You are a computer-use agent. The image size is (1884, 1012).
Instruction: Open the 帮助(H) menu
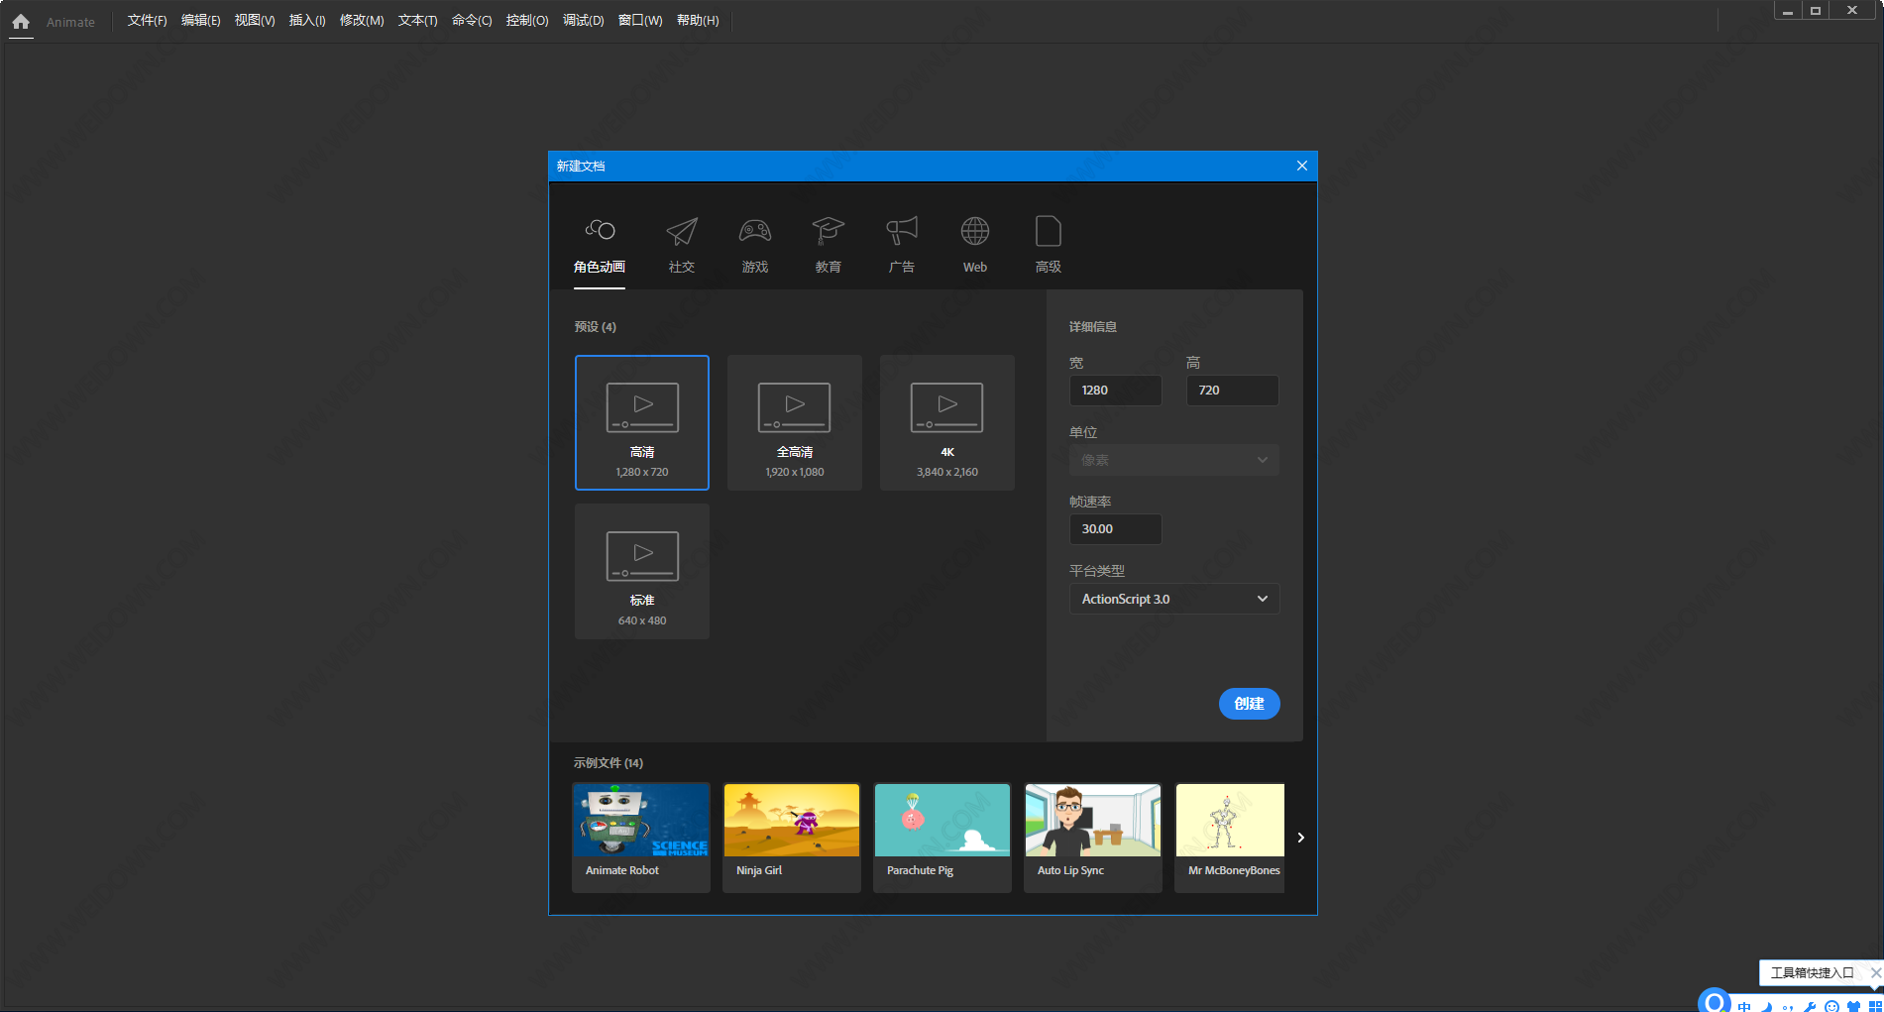click(698, 21)
